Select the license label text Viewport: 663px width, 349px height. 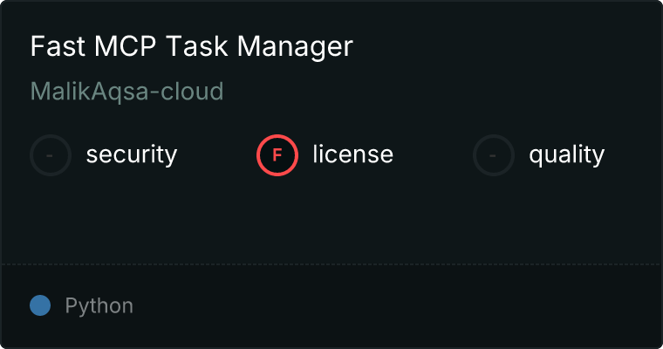pos(352,155)
